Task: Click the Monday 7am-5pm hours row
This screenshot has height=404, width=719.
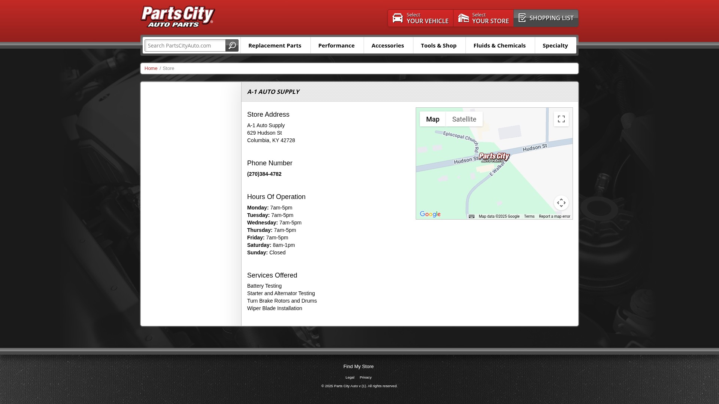Action: pyautogui.click(x=270, y=208)
